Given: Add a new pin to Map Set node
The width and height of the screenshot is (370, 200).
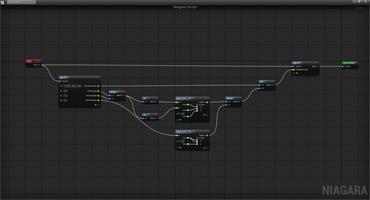Looking at the screenshot, I should [297, 73].
